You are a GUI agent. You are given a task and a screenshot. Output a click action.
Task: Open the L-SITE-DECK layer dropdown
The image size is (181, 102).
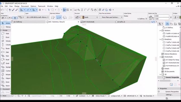[x=37, y=17]
